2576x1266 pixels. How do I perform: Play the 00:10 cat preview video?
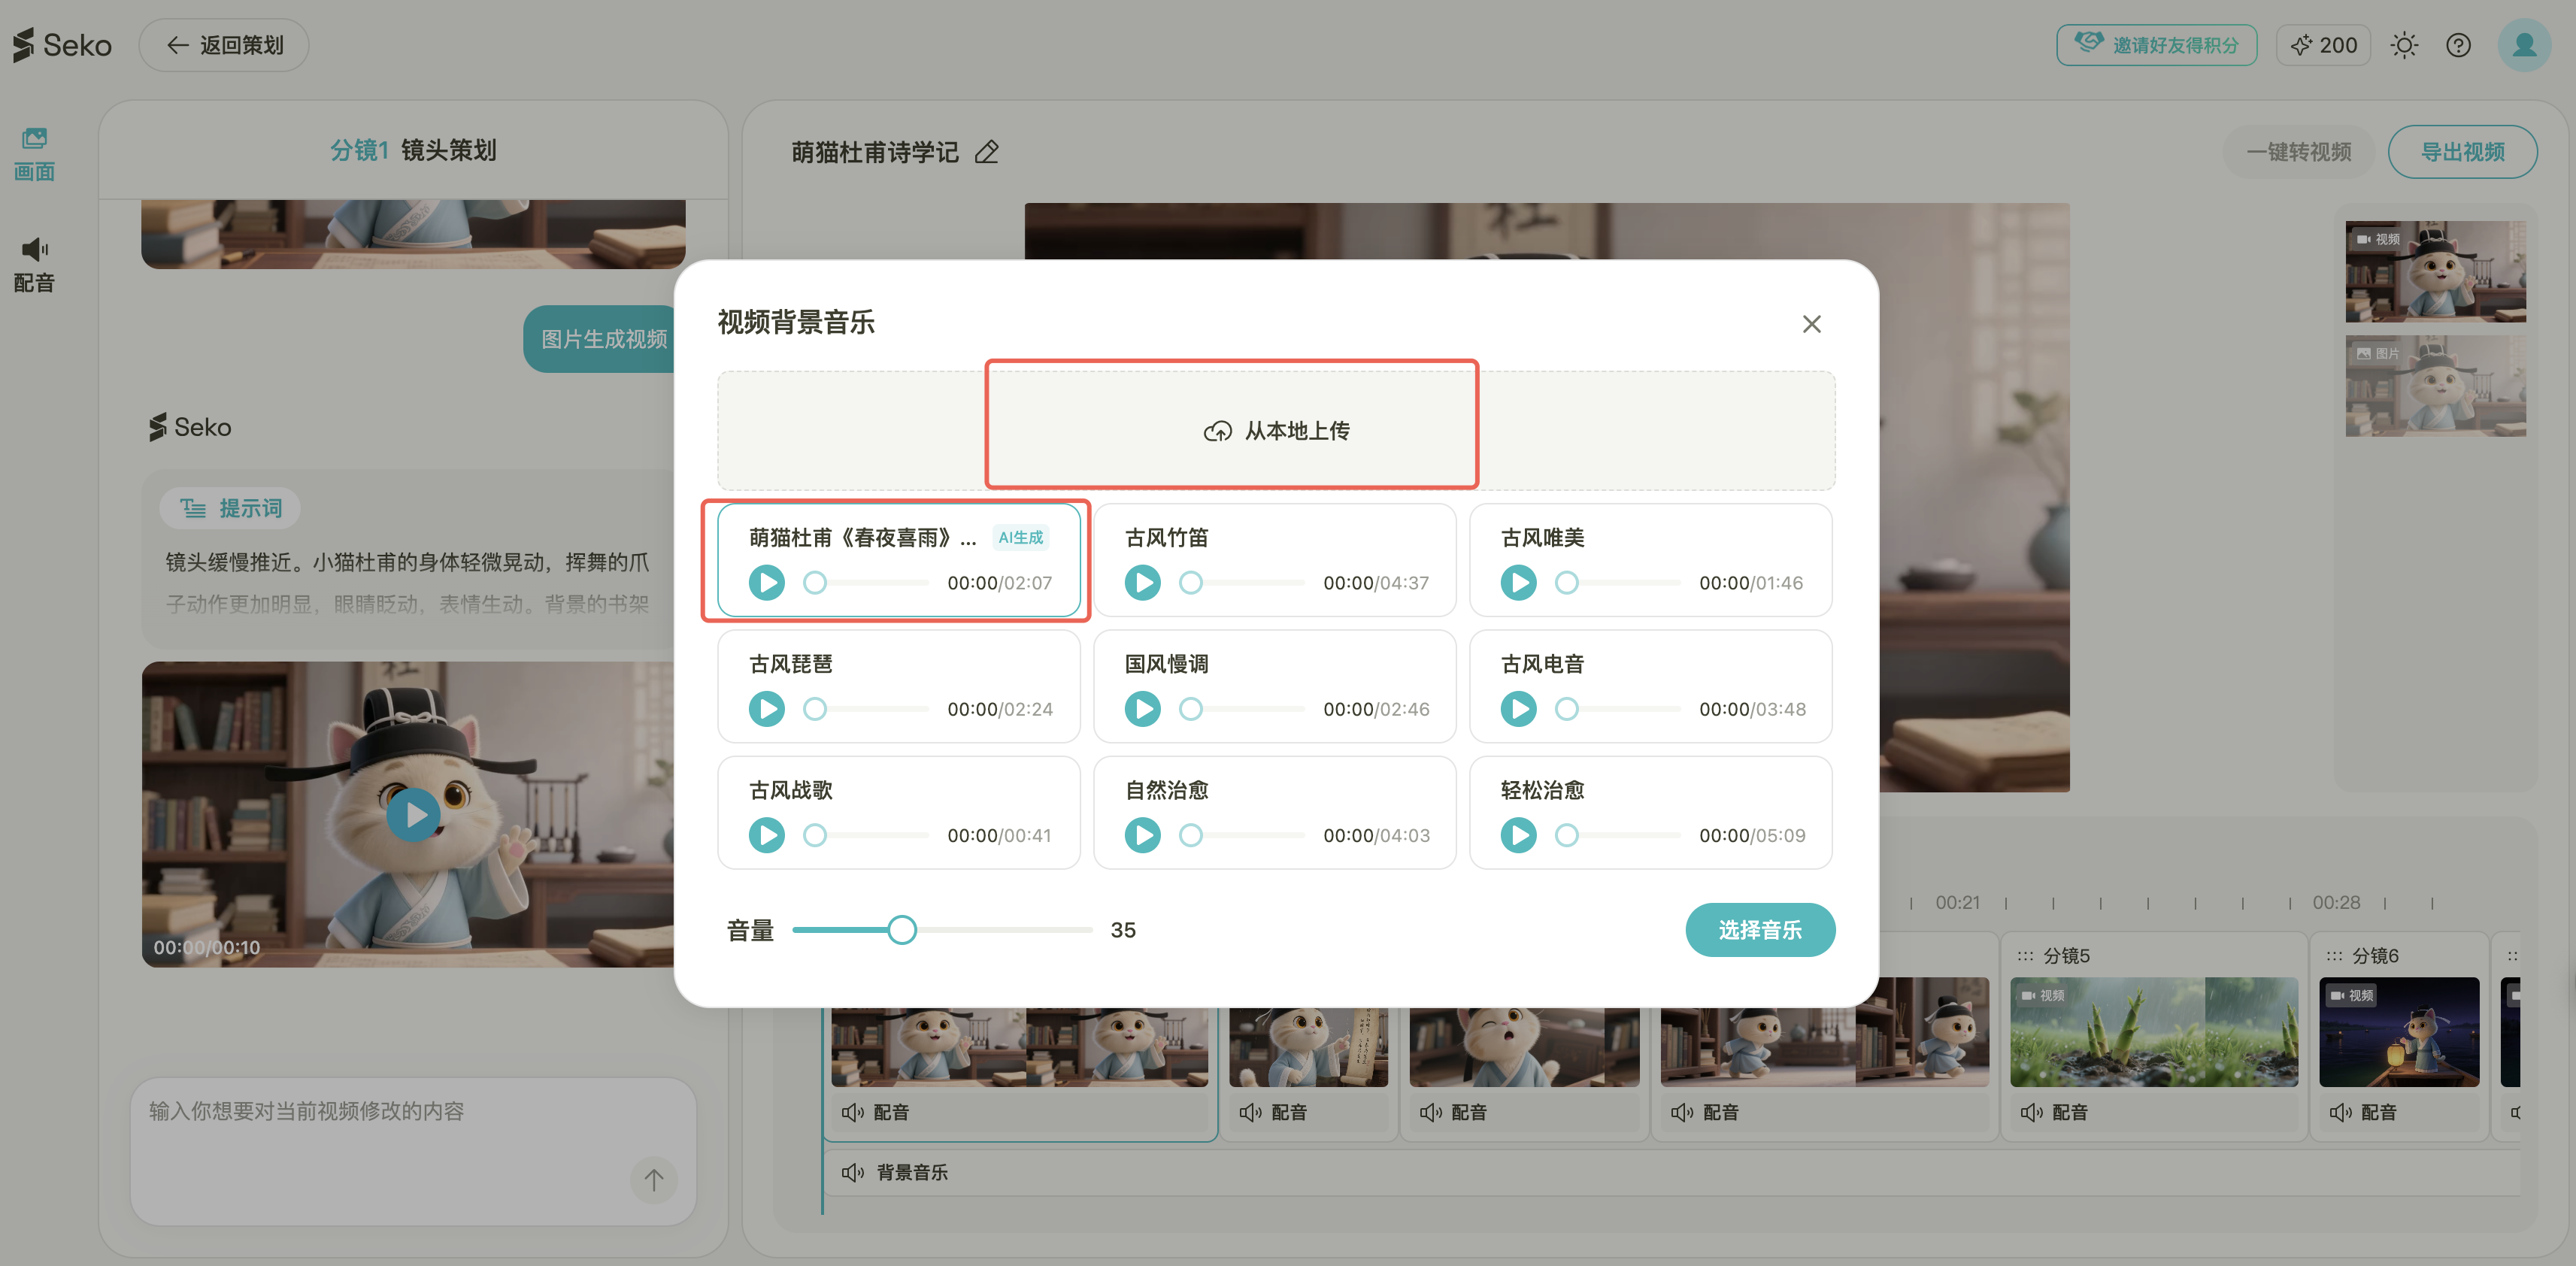tap(413, 815)
